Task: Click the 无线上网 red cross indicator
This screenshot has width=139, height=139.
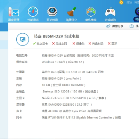Action: 53,43
